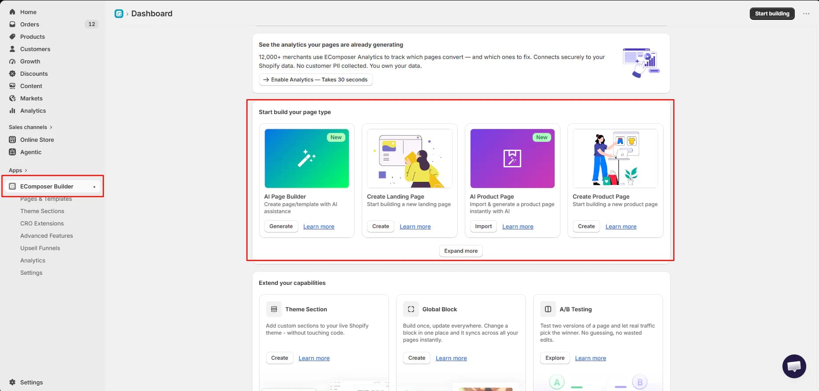Click the Create Product Page illustration
This screenshot has height=391, width=819.
coord(615,159)
